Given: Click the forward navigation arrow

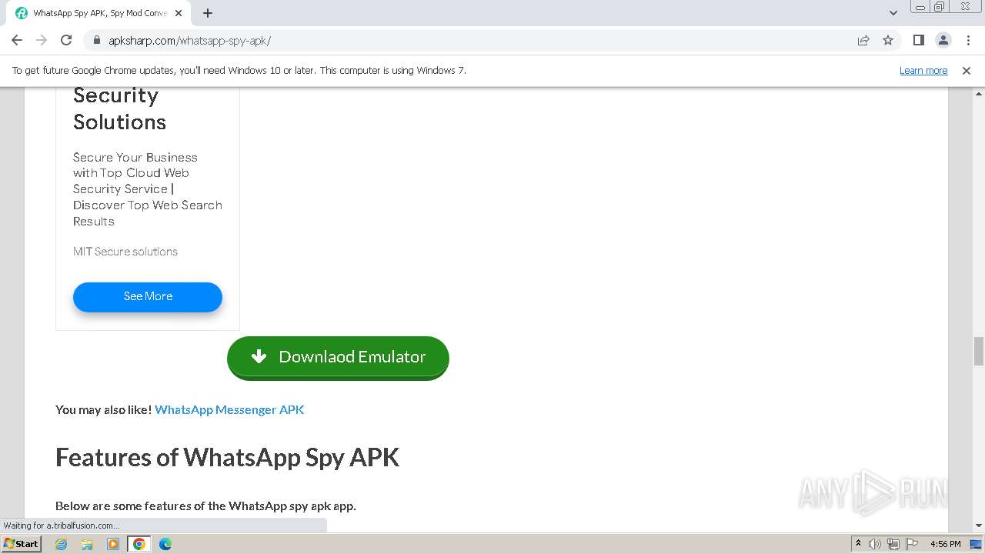Looking at the screenshot, I should pos(42,40).
